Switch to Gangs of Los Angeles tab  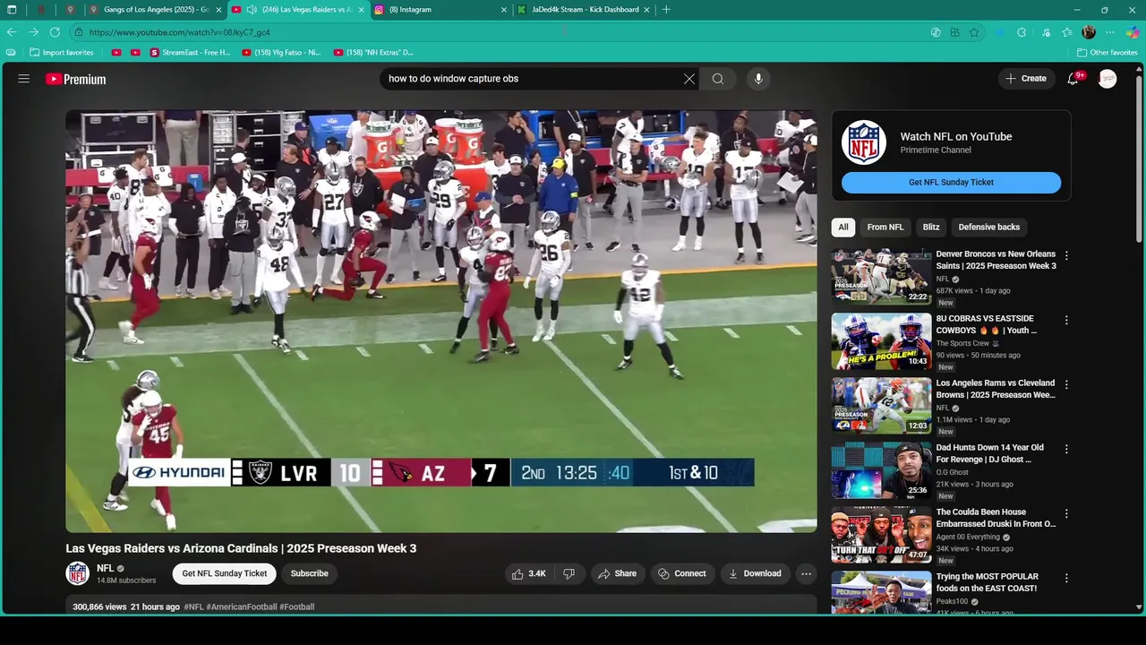[156, 10]
